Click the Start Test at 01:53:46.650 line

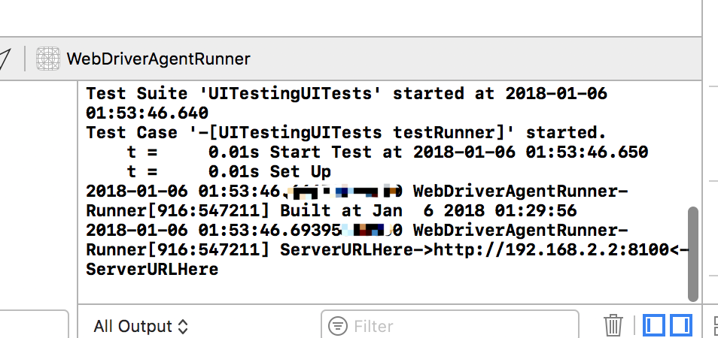(x=387, y=152)
